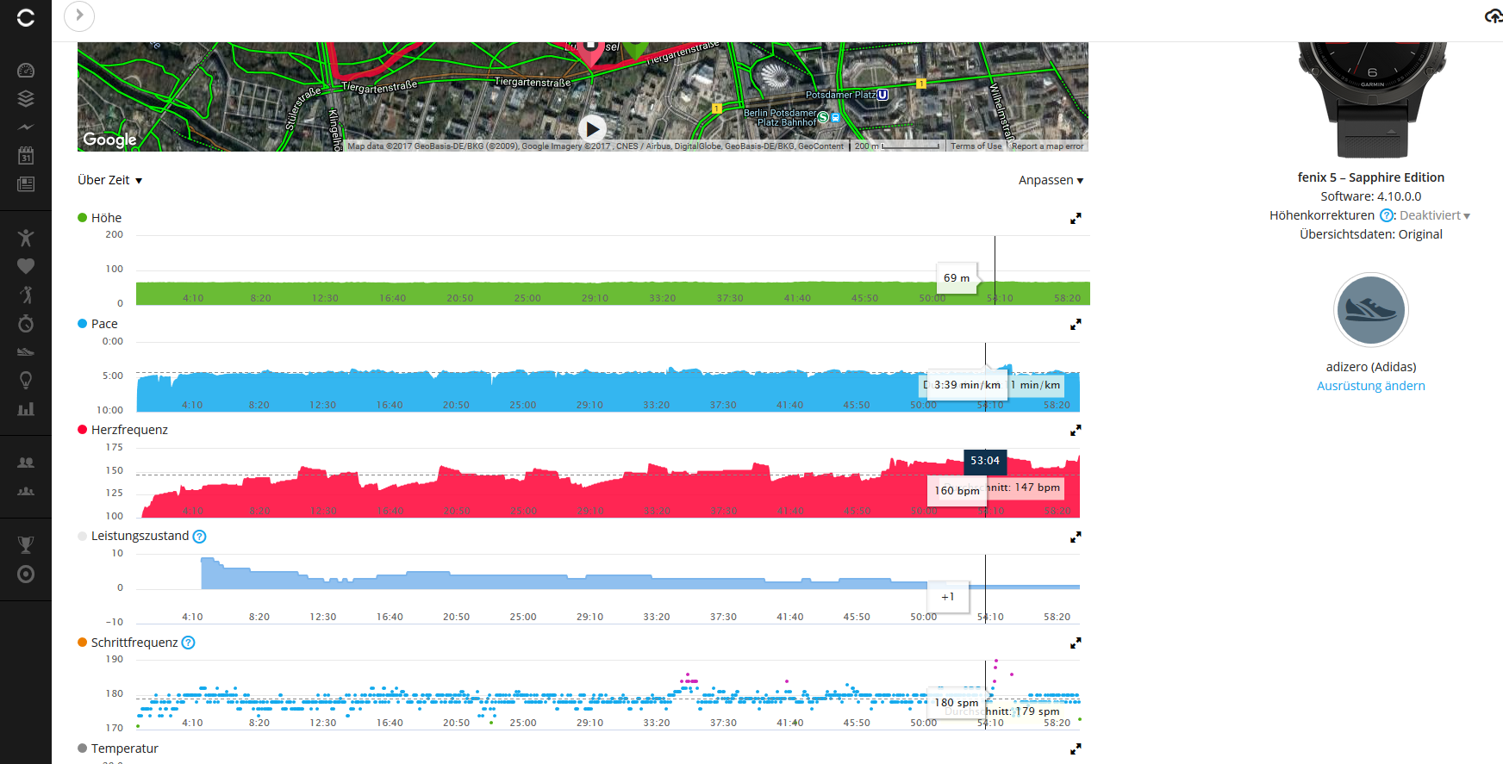Expand the Leistungszustand chart to fullscreen
The width and height of the screenshot is (1503, 764).
pyautogui.click(x=1076, y=537)
